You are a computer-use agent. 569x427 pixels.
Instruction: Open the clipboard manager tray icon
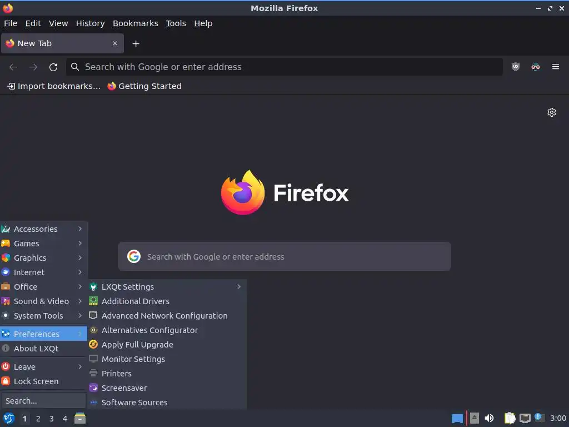pos(510,418)
